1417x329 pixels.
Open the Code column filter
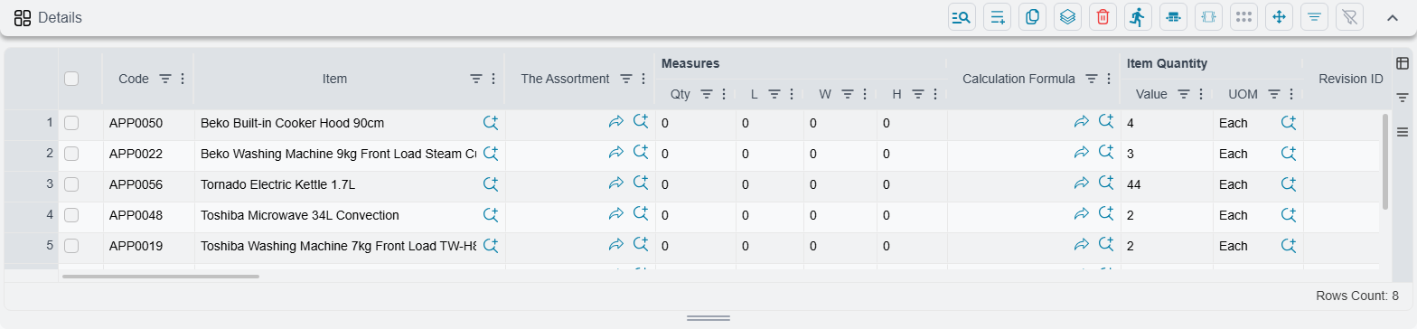(x=165, y=79)
